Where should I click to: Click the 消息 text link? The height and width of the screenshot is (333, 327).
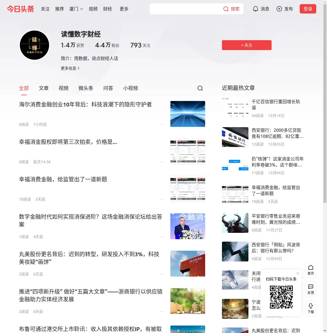pos(265,9)
